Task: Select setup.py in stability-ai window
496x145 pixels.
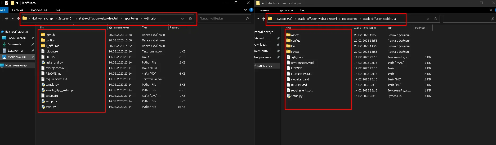Action: pyautogui.click(x=297, y=96)
